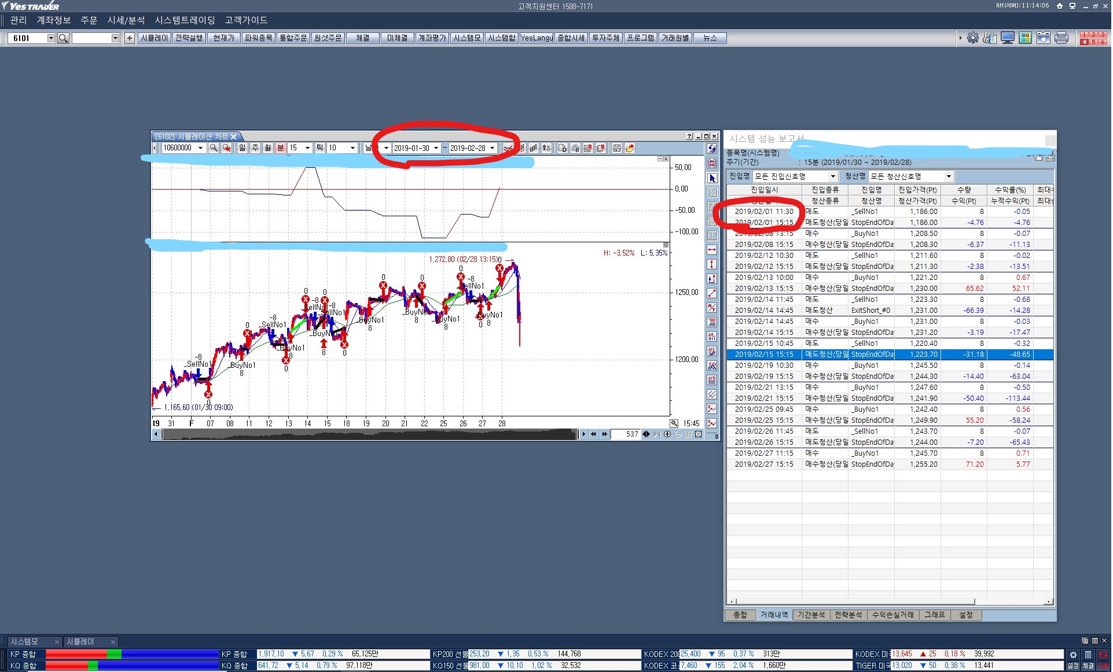Switch to virtual screen number 2
Screen dimensions: 1113x672
pos(1093,35)
